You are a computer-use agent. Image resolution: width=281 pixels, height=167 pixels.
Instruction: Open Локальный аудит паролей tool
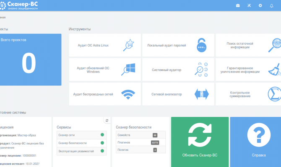178,45
